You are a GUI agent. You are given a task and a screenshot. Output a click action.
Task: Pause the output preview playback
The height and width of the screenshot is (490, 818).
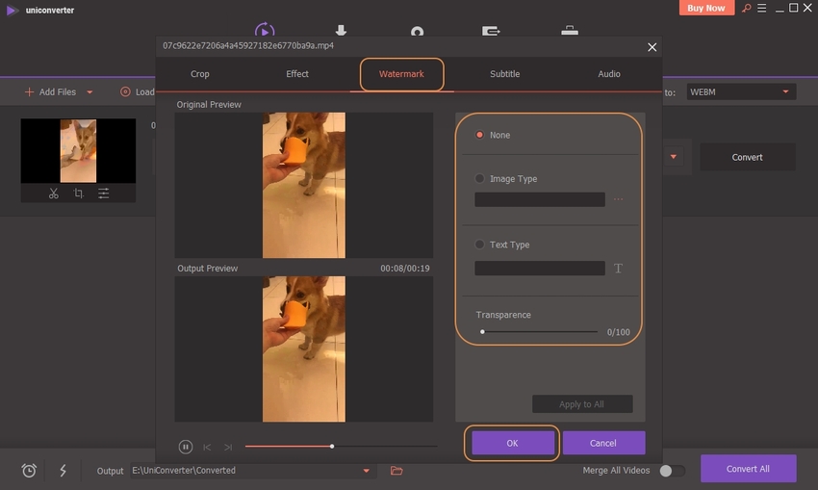coord(185,447)
